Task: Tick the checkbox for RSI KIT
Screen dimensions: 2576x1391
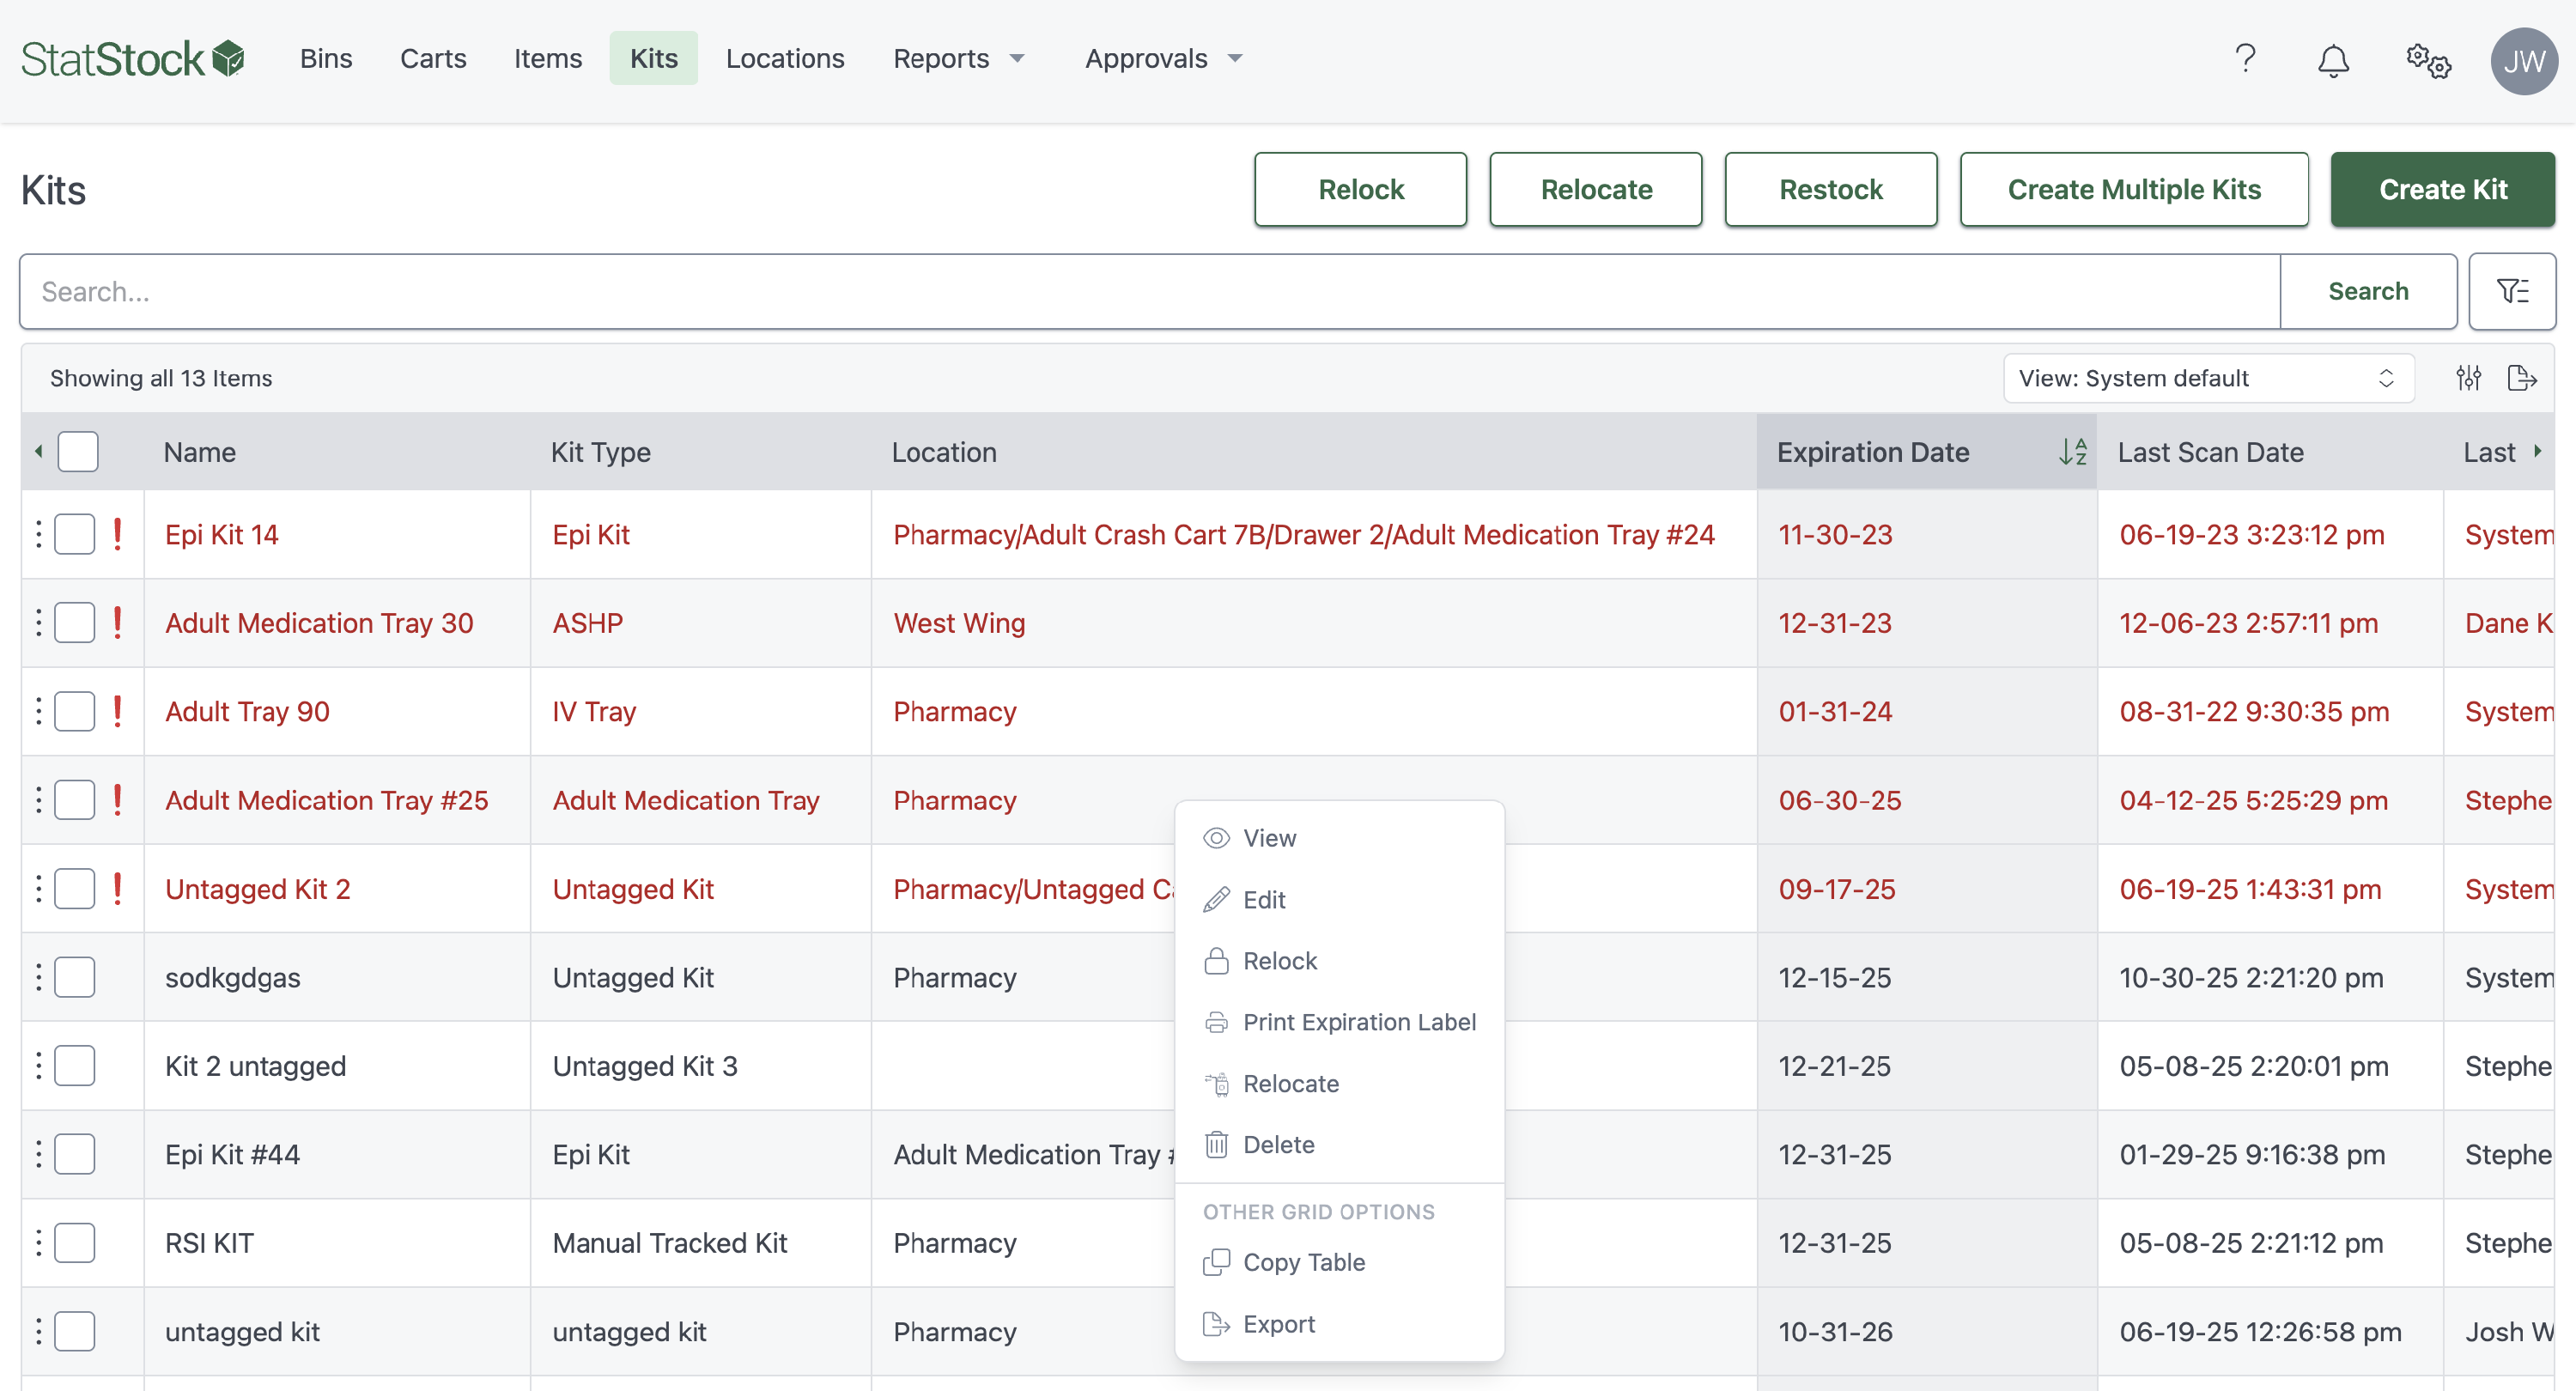Action: coord(75,1243)
